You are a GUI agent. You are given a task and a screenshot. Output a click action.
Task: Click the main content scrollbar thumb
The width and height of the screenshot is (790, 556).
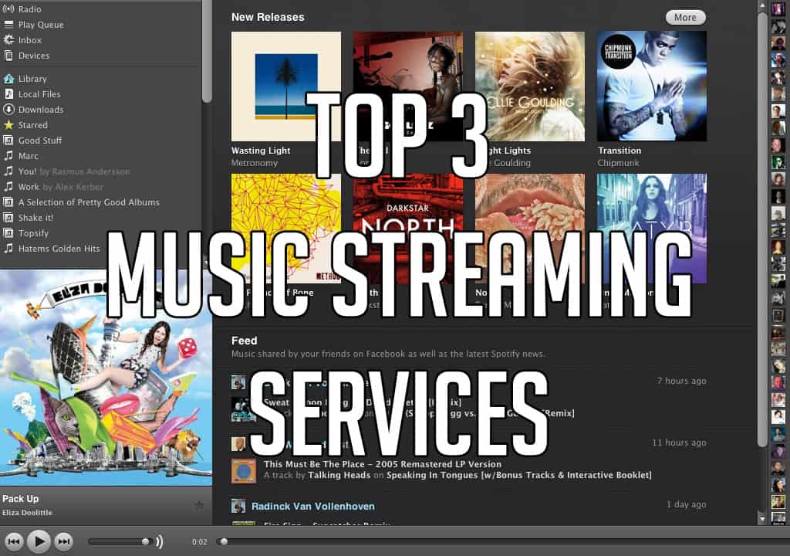point(763,229)
